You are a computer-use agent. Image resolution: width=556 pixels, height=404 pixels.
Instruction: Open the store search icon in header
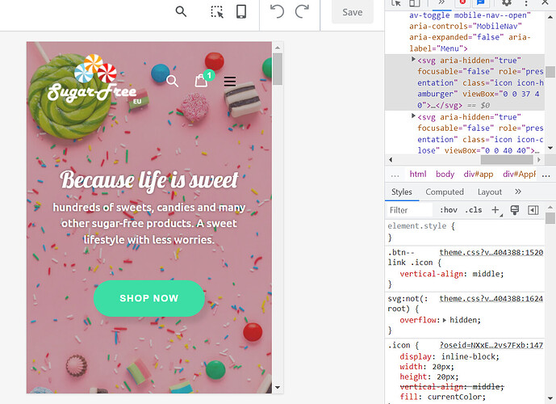pos(172,81)
